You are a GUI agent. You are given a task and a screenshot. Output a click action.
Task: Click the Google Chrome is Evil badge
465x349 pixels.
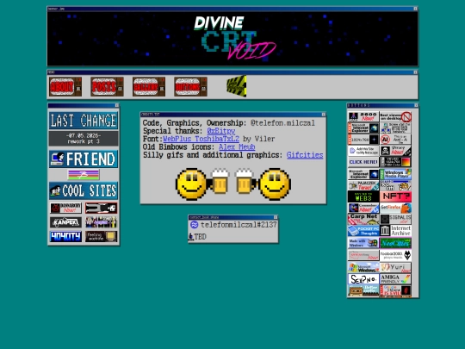coord(395,290)
